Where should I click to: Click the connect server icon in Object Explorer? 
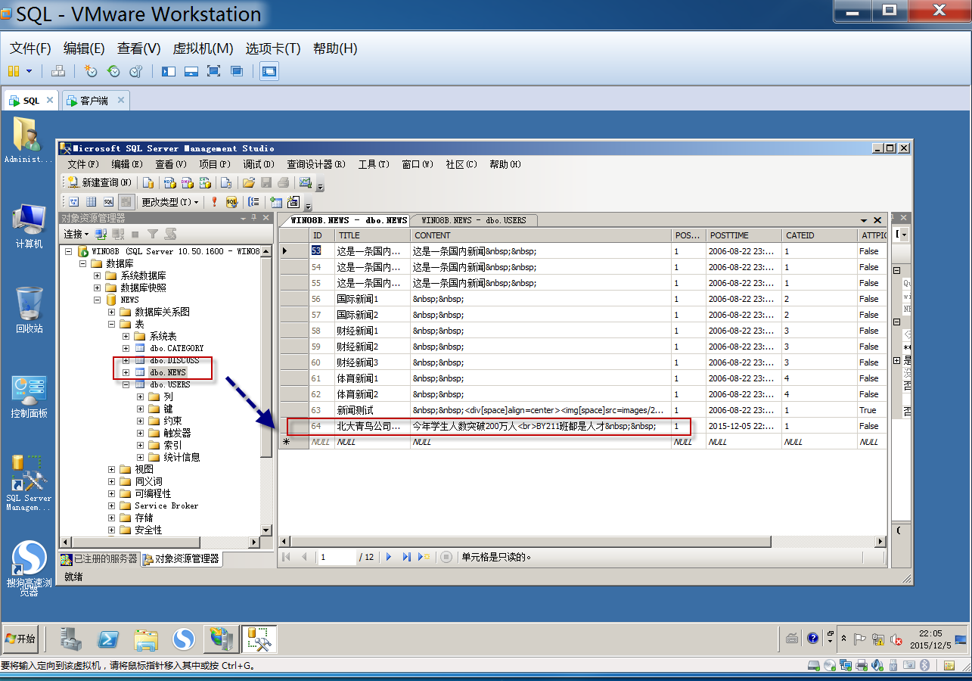[101, 235]
